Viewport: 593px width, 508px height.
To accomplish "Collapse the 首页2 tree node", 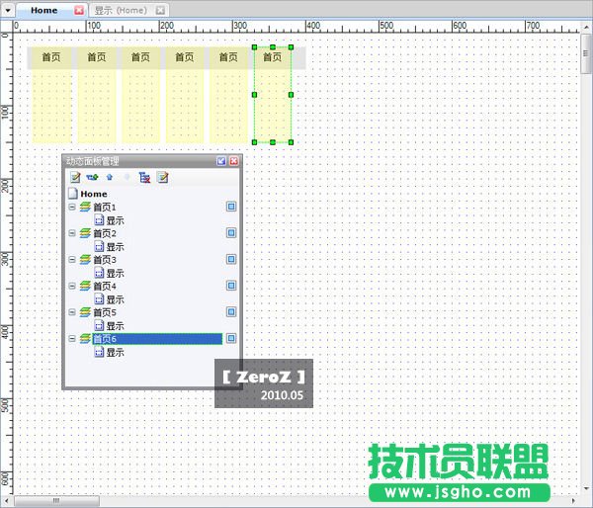I will pyautogui.click(x=72, y=233).
